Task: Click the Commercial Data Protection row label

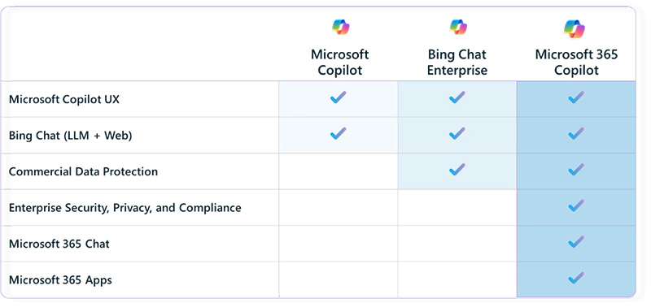Action: click(x=84, y=171)
